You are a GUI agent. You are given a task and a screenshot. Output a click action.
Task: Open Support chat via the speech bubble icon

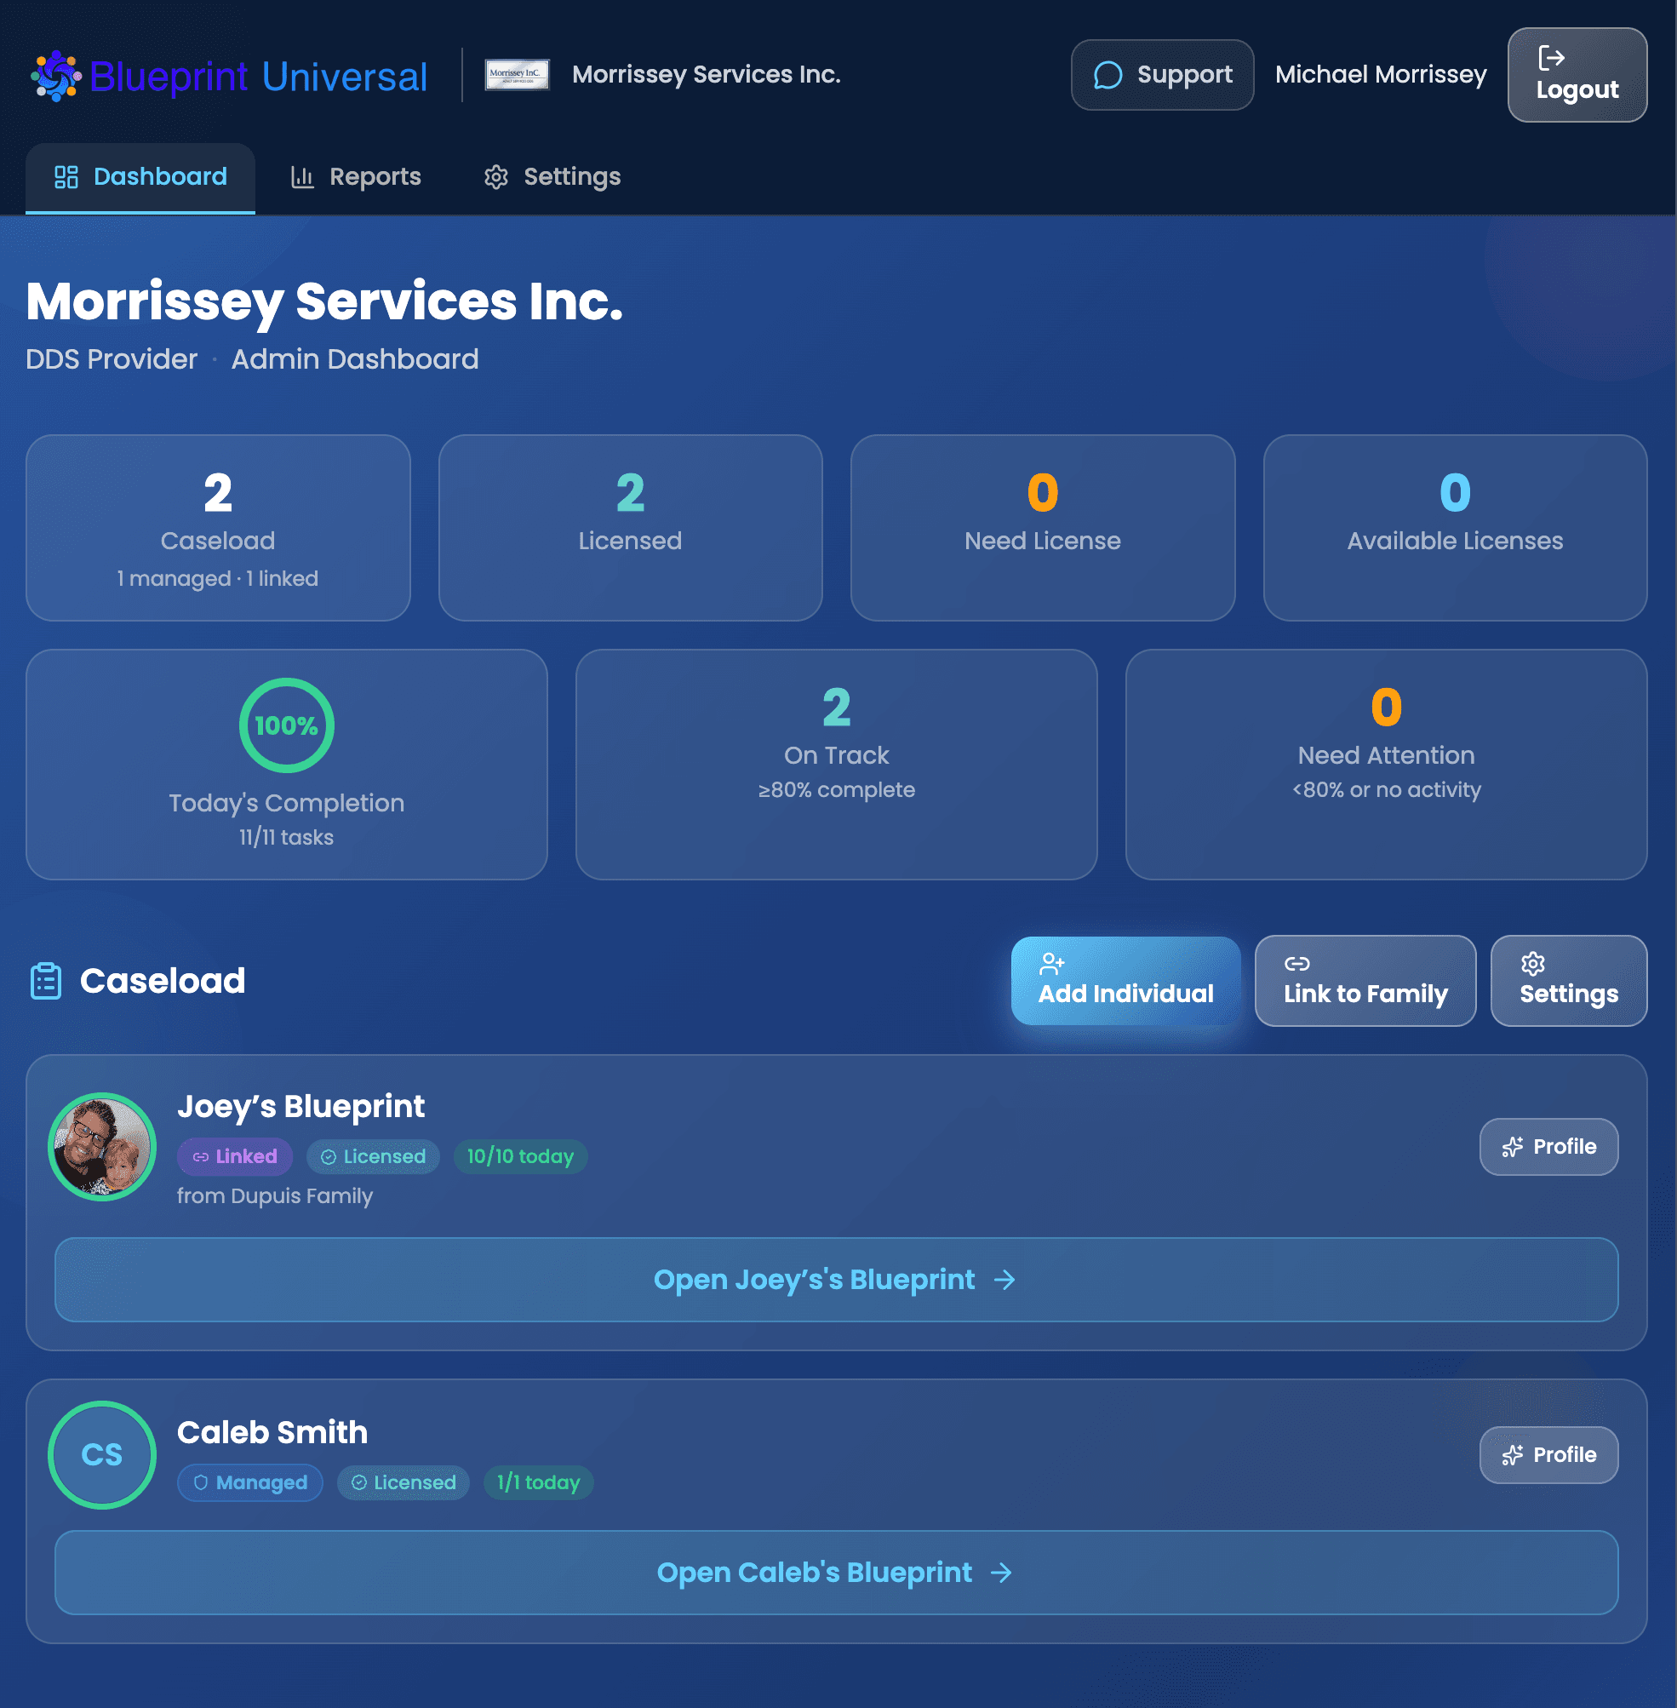click(x=1108, y=75)
